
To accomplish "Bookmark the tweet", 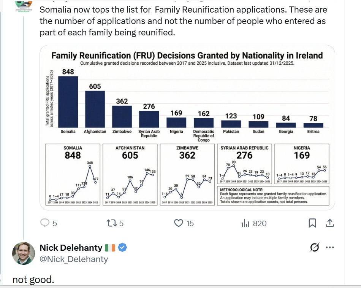I will [x=312, y=223].
